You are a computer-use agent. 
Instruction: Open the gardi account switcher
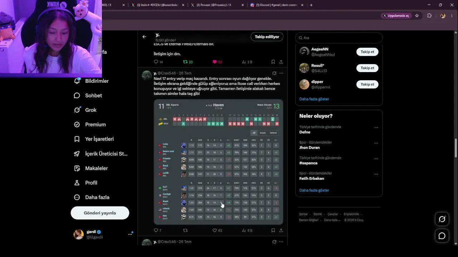103,234
